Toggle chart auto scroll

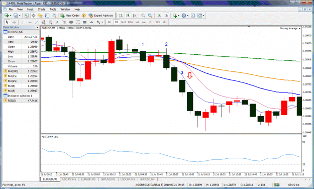coord(159,16)
